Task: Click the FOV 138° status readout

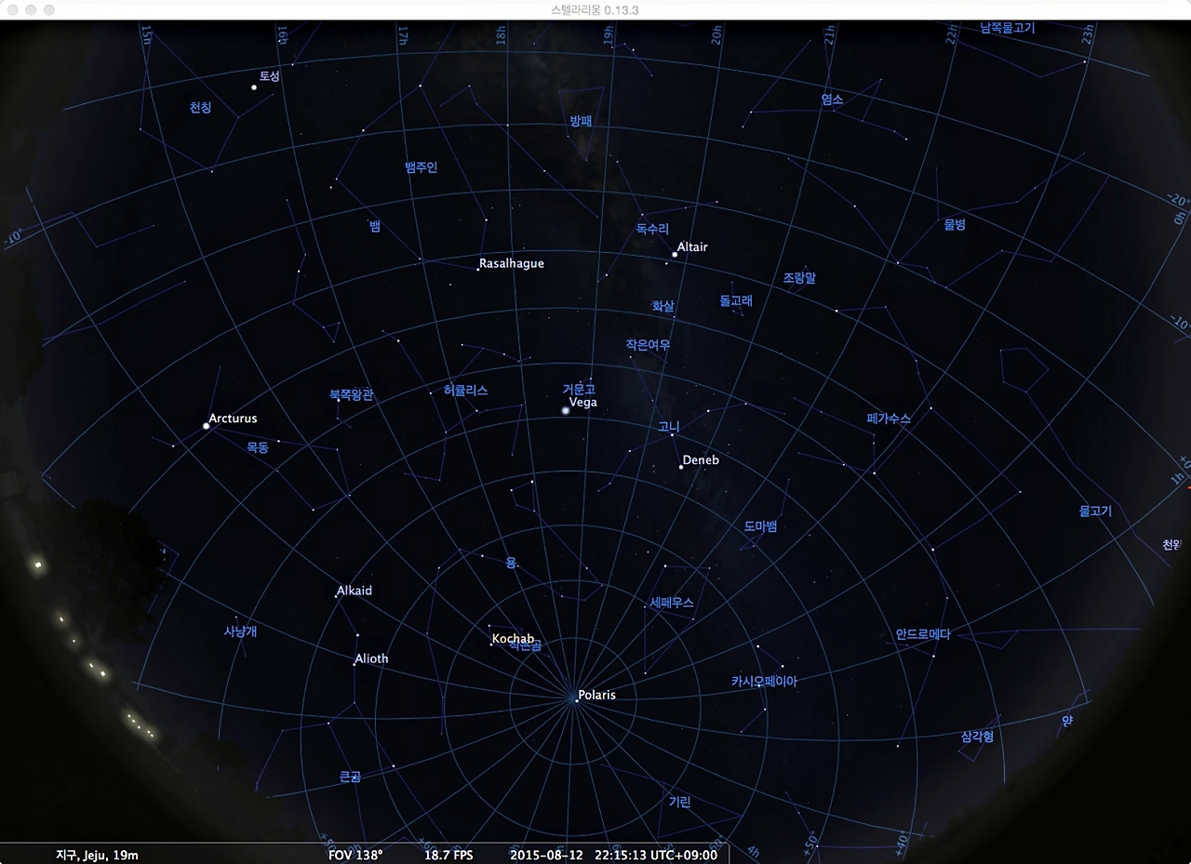Action: point(355,855)
